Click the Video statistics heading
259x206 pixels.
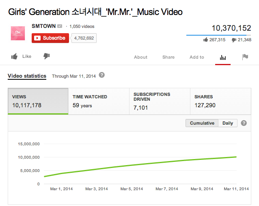[27, 76]
